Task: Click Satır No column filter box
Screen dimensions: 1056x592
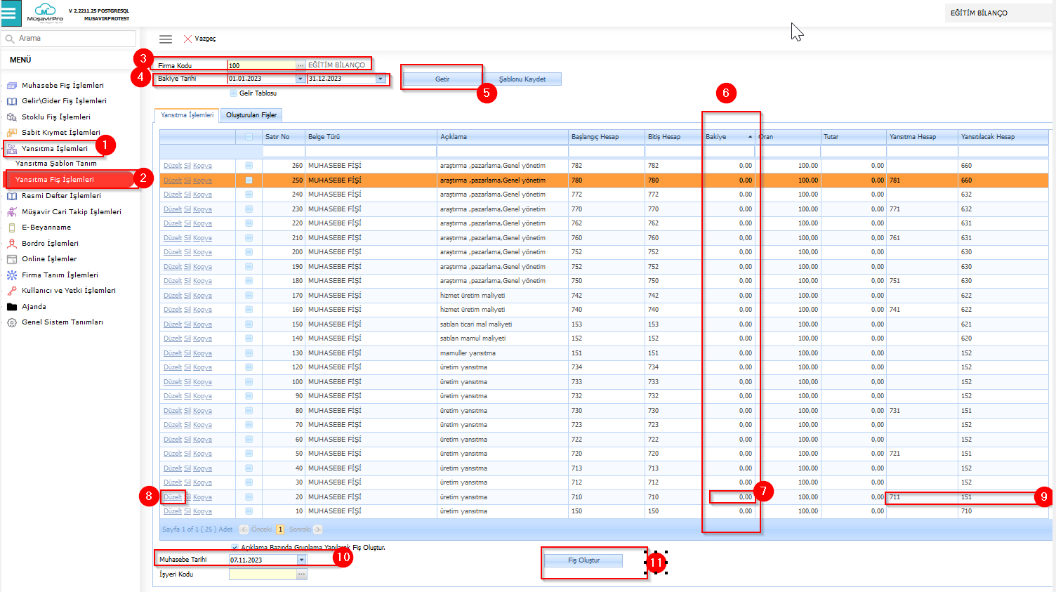Action: click(x=283, y=152)
